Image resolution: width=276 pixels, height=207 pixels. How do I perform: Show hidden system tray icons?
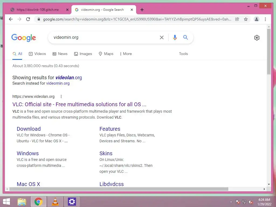pos(231,202)
